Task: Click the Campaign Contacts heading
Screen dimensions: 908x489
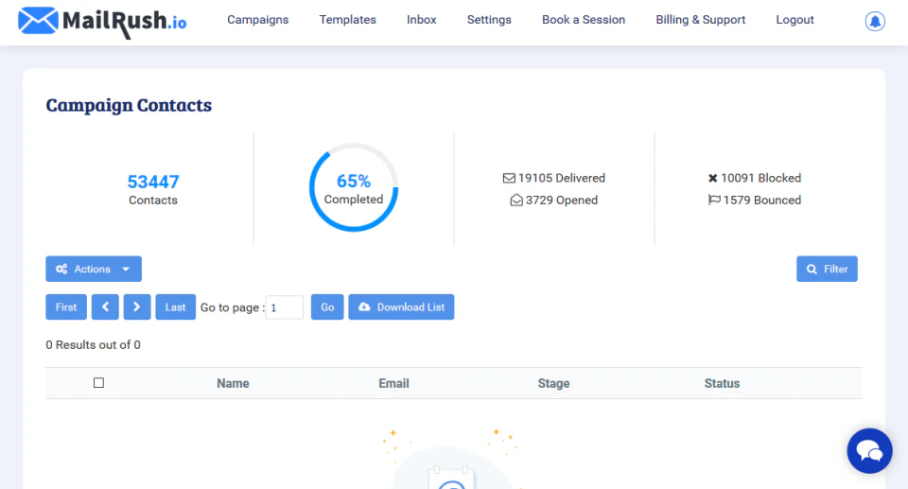Action: (129, 105)
